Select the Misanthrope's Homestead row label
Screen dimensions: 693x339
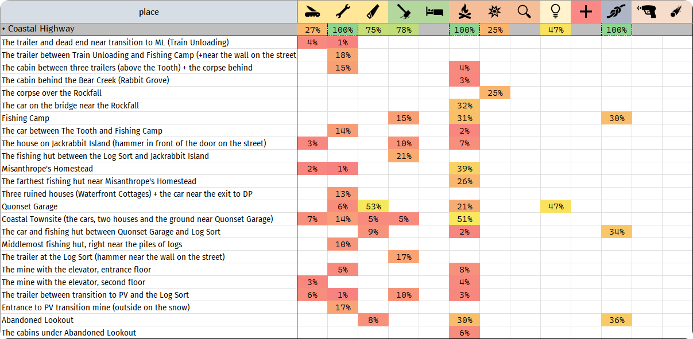[x=47, y=169]
